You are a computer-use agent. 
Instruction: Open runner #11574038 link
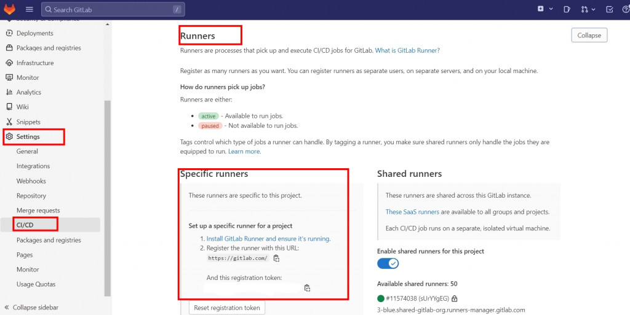tap(417, 298)
